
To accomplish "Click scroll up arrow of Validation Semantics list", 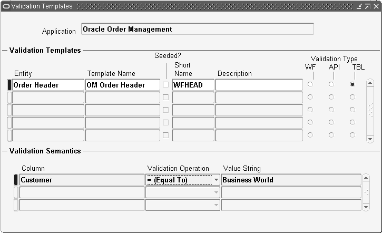I will coord(366,178).
